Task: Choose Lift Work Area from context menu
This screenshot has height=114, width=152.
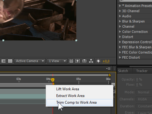Action: (79, 89)
